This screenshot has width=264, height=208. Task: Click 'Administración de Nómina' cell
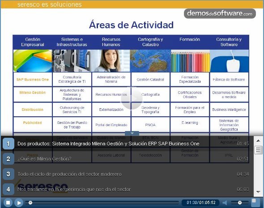pos(111,80)
